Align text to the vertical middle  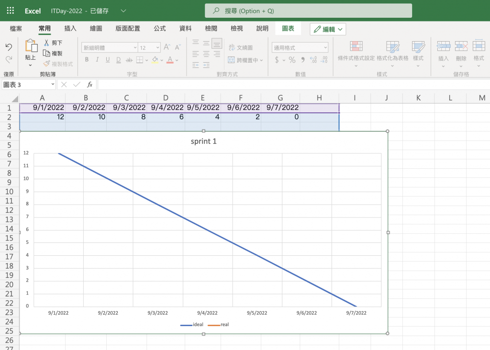pos(206,43)
